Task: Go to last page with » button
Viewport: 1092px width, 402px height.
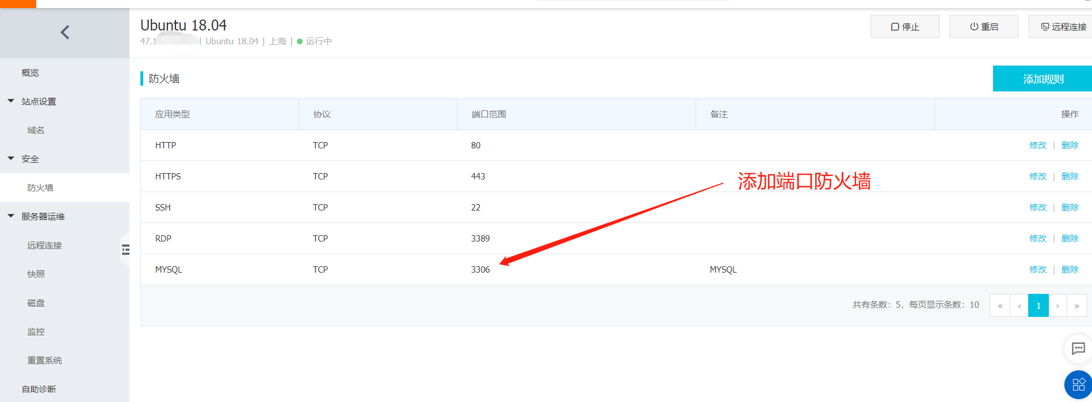Action: pos(1077,305)
